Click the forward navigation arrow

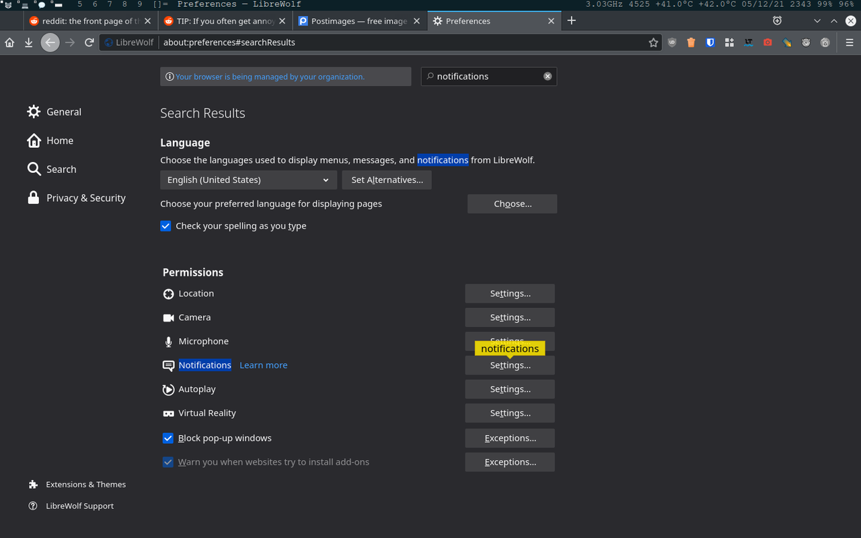coord(70,42)
